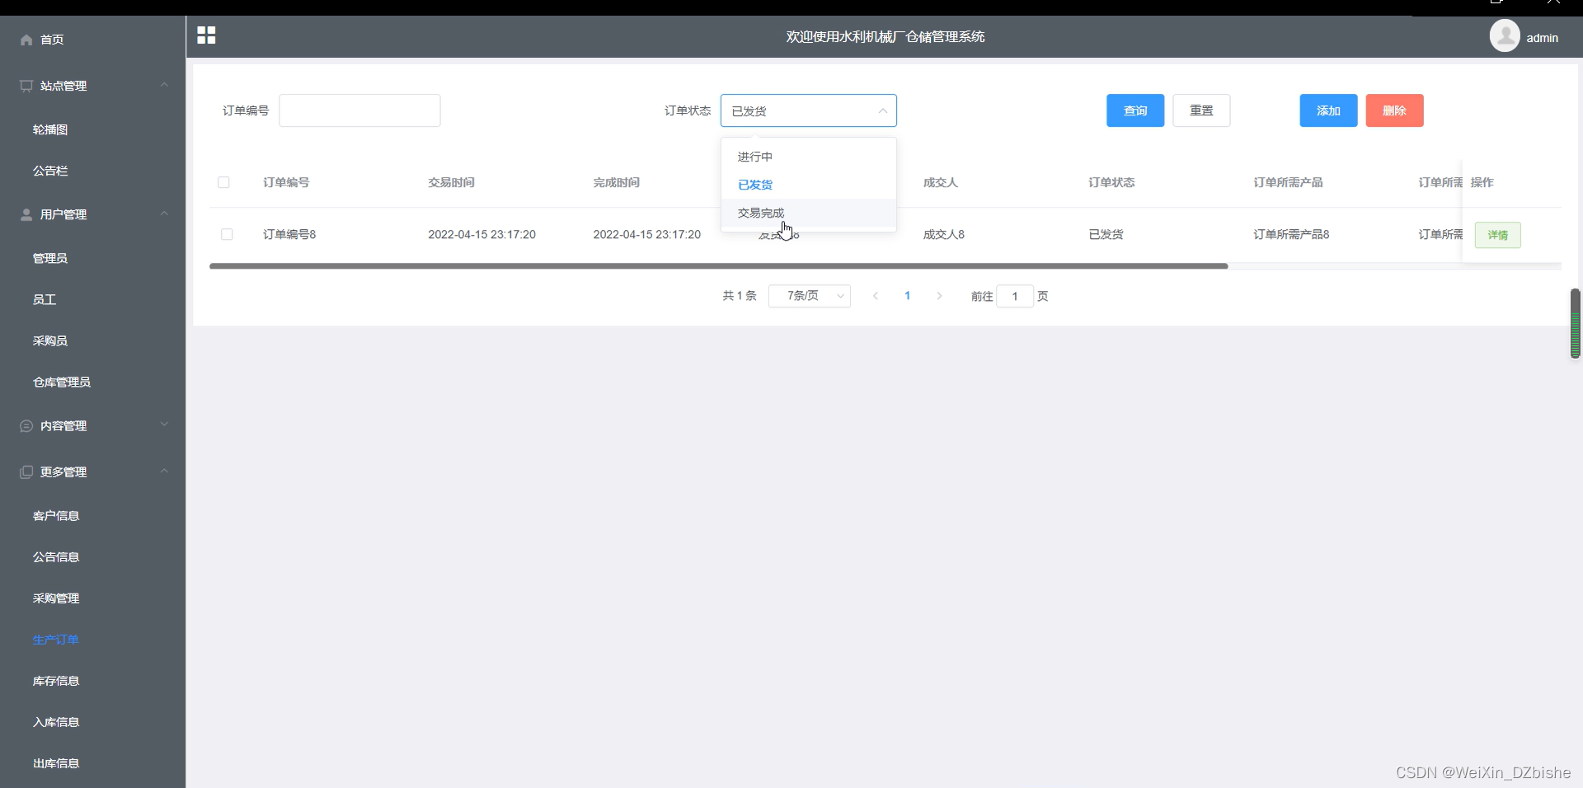This screenshot has width=1583, height=788.
Task: Expand the 内容管理 menu chevron
Action: pos(164,425)
